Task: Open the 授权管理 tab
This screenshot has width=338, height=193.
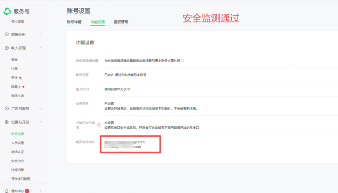Action: coord(121,22)
